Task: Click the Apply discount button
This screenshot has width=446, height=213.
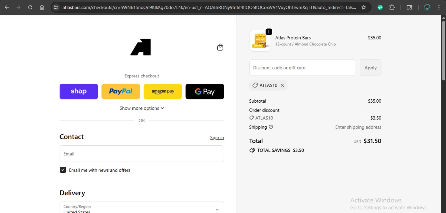Action: [x=370, y=68]
